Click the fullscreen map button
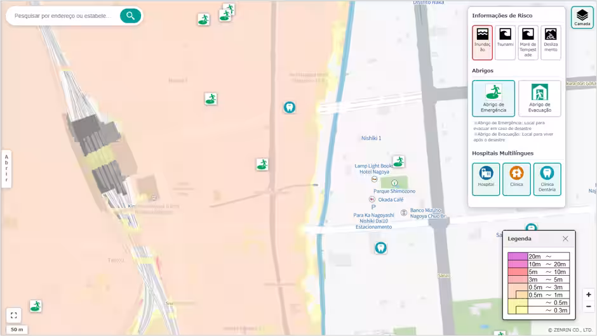This screenshot has height=336, width=597. pos(14,315)
